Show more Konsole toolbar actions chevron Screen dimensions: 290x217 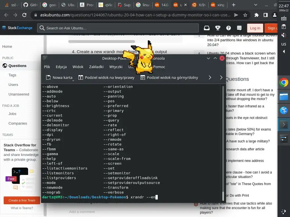tap(210, 77)
